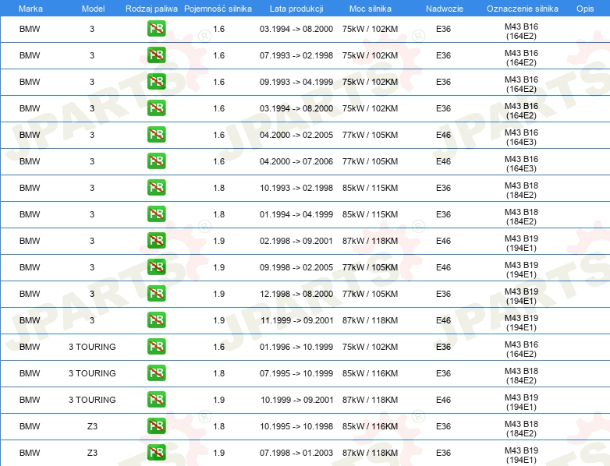610x466 pixels.
Task: Select date range 01.1996 -> 10.1999
Action: click(x=296, y=347)
